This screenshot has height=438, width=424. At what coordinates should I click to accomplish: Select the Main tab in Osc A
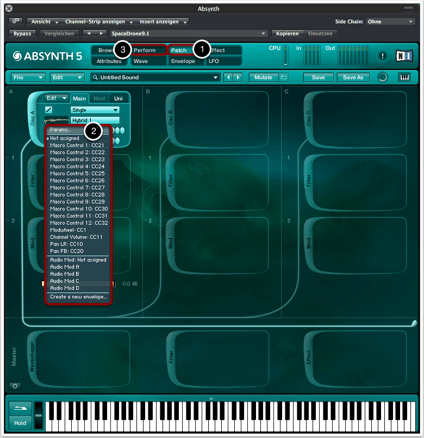coord(79,98)
